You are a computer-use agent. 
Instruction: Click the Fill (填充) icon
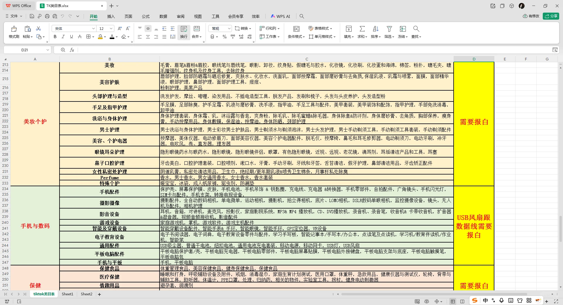349,29
